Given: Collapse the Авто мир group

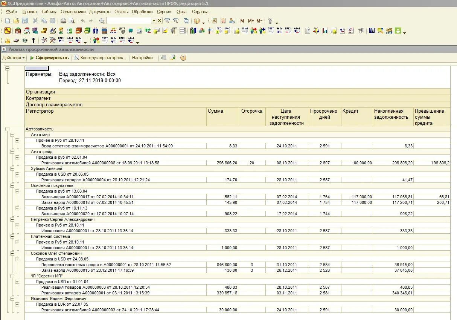Looking at the screenshot, I should tap(12, 135).
